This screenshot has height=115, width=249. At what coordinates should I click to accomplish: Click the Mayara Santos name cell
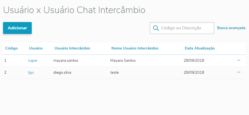click(x=123, y=61)
